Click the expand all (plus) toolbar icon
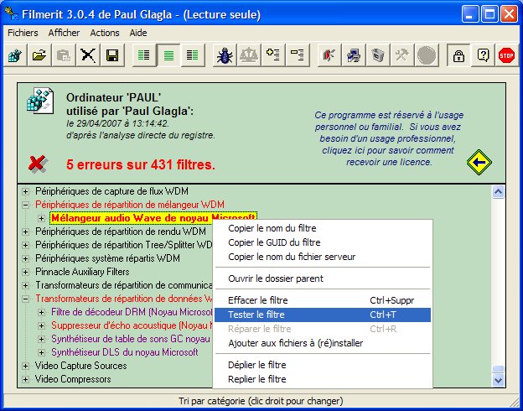 273,55
